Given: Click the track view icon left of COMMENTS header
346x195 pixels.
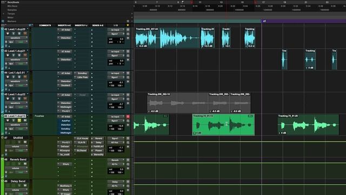Looking at the screenshot, I should [x=31, y=25].
